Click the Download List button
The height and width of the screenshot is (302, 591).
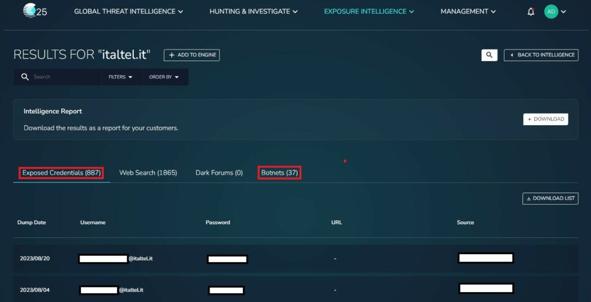point(550,198)
